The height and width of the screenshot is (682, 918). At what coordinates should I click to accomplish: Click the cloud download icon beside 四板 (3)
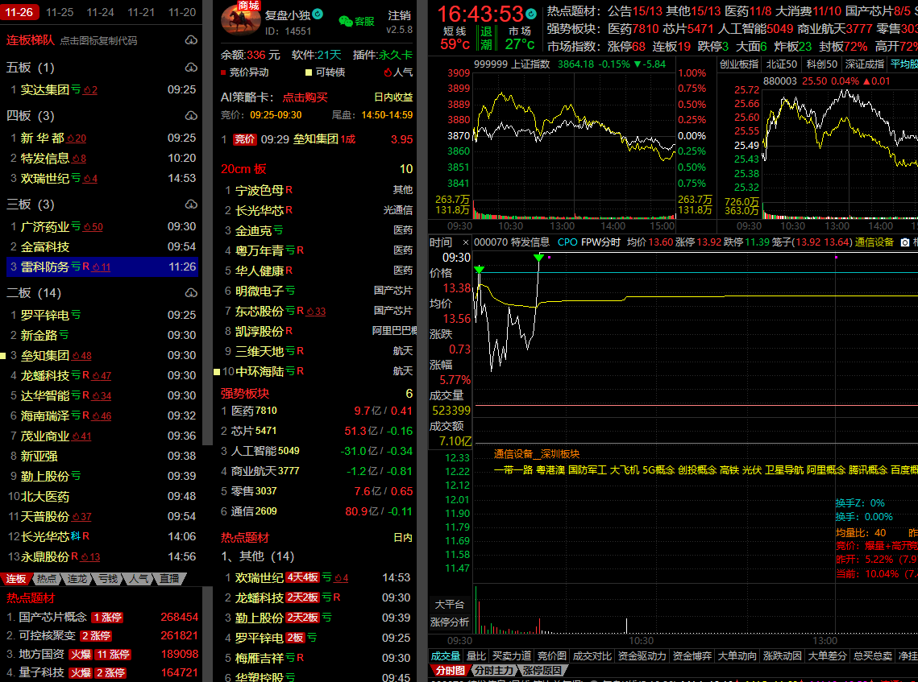191,116
